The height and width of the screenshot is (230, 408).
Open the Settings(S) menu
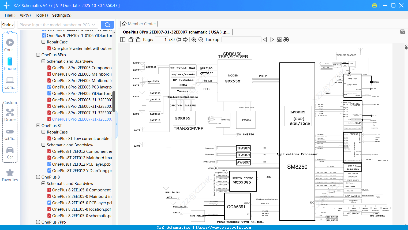(x=62, y=15)
